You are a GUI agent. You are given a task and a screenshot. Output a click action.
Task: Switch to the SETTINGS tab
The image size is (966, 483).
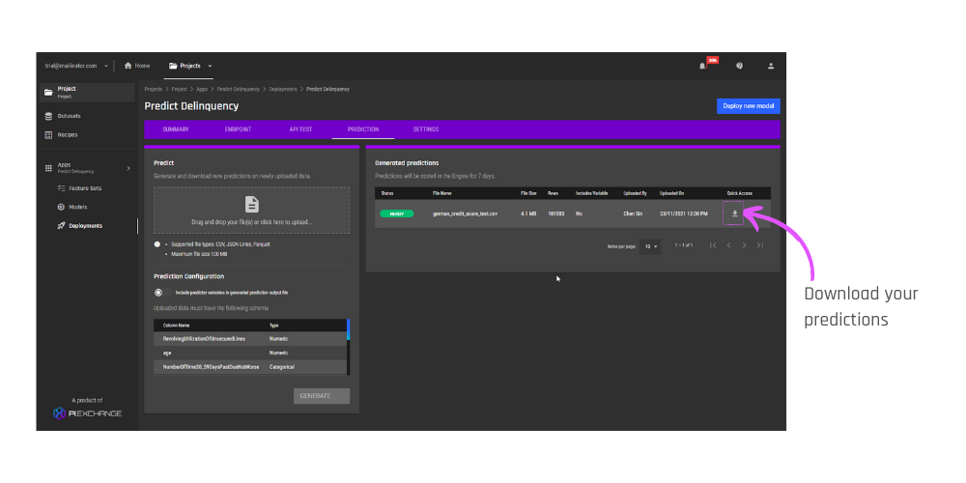pyautogui.click(x=426, y=129)
